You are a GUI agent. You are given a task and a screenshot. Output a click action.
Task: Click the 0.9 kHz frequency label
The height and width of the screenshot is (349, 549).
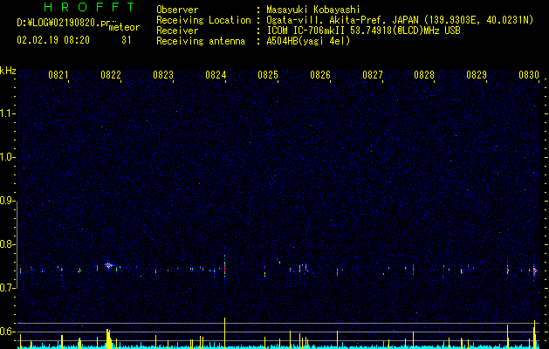8,201
